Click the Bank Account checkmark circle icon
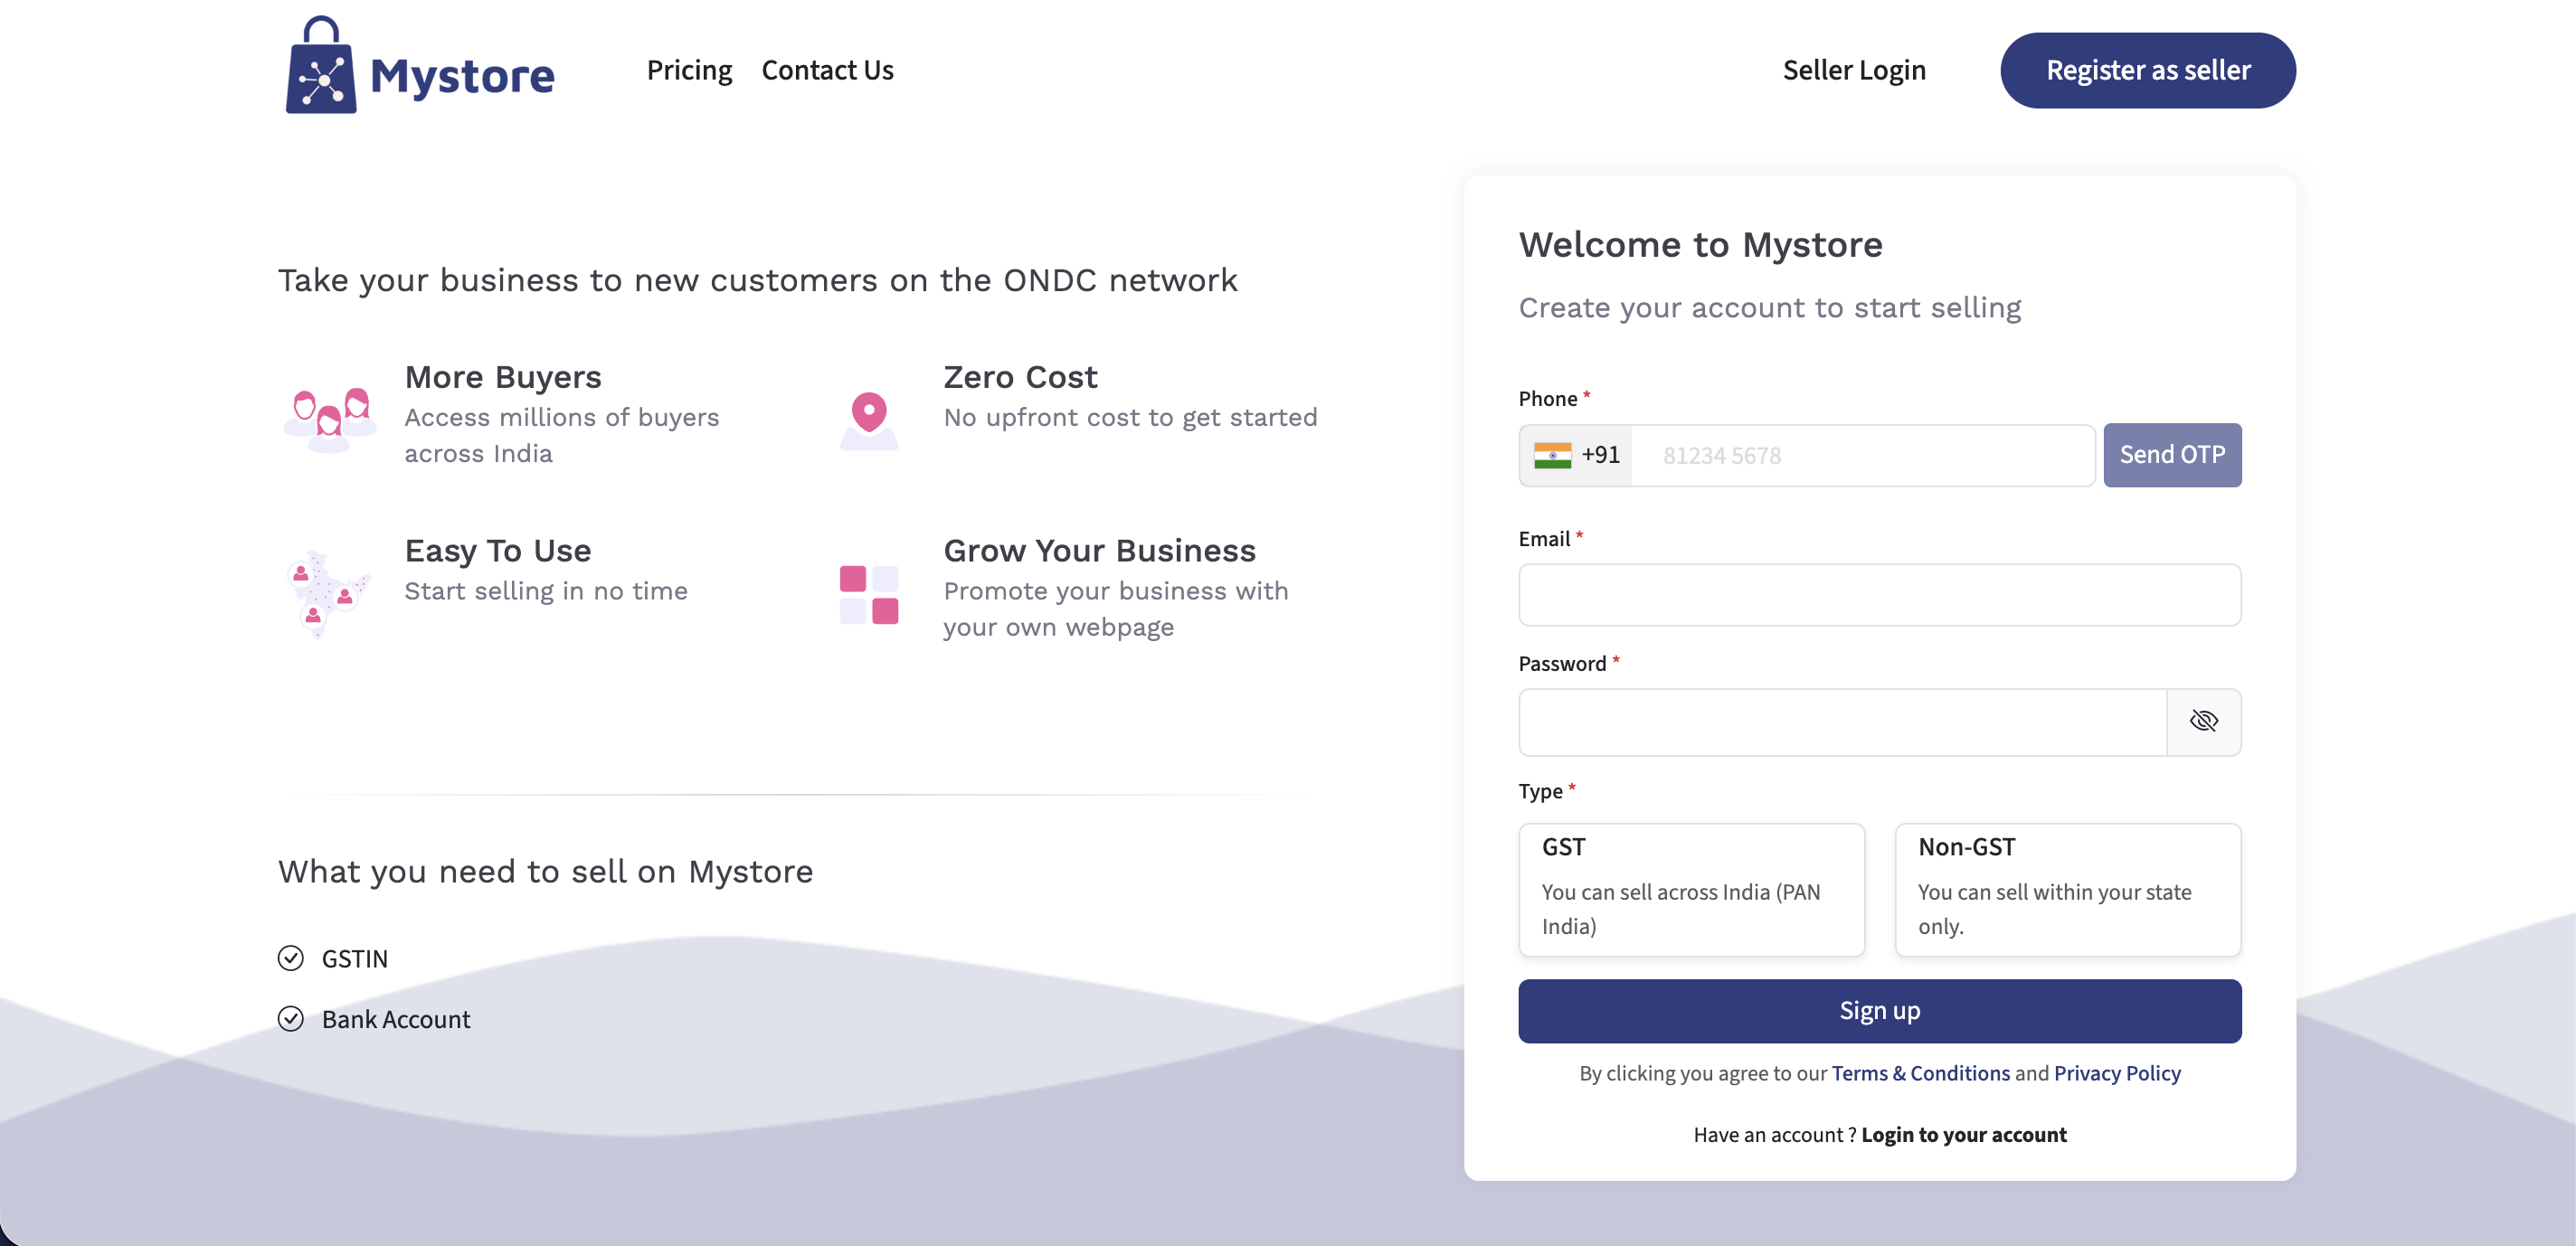This screenshot has width=2576, height=1246. pyautogui.click(x=290, y=1018)
